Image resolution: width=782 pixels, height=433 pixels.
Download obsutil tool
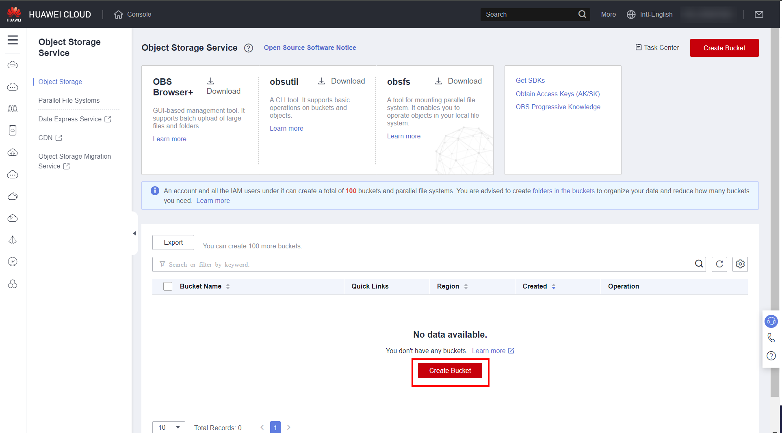pos(342,81)
